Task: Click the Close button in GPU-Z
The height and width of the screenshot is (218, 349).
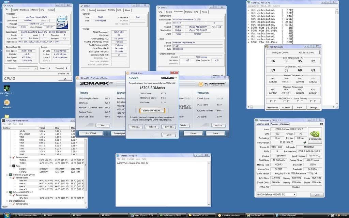Action: (x=317, y=194)
